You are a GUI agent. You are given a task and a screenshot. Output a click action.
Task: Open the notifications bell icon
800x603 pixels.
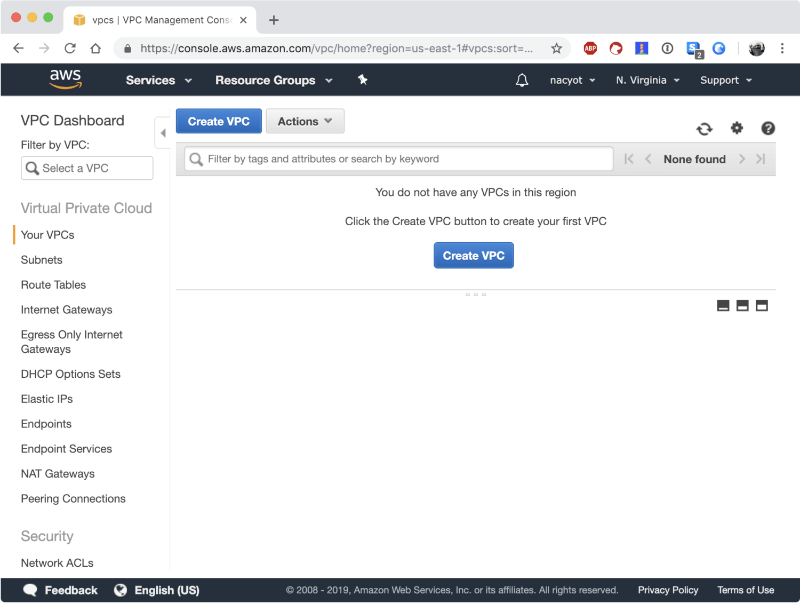click(522, 80)
